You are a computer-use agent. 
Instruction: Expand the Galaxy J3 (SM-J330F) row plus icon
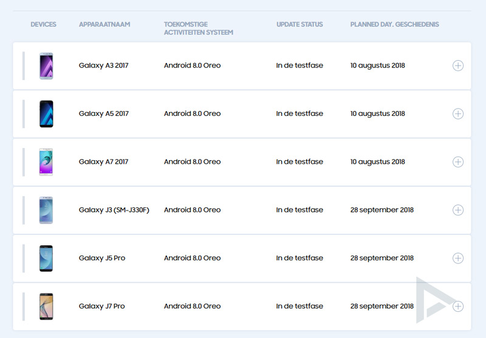pyautogui.click(x=458, y=210)
